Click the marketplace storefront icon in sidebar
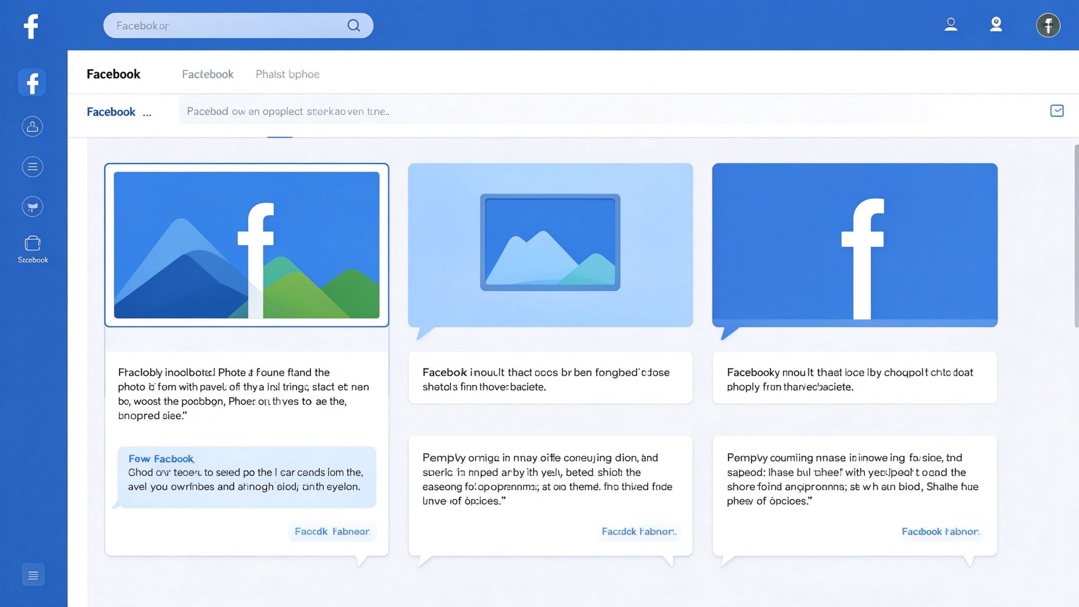This screenshot has height=607, width=1079. 32,207
